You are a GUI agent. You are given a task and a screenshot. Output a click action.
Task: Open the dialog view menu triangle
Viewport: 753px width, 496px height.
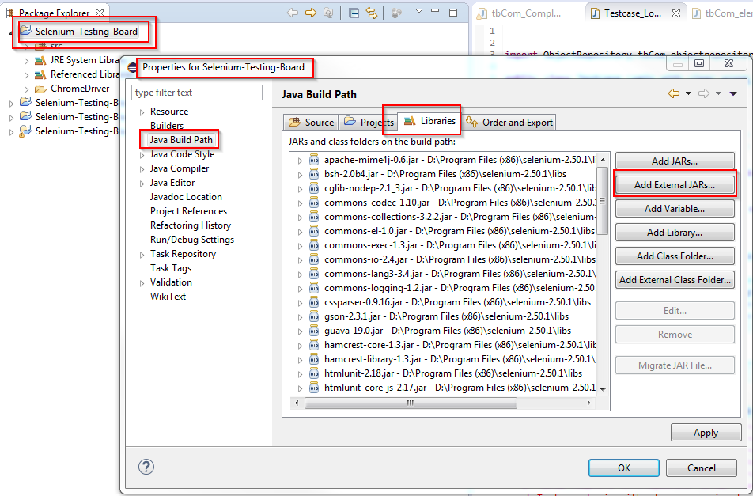click(x=733, y=93)
